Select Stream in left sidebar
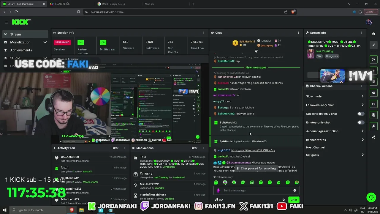380x214 pixels. [25, 34]
